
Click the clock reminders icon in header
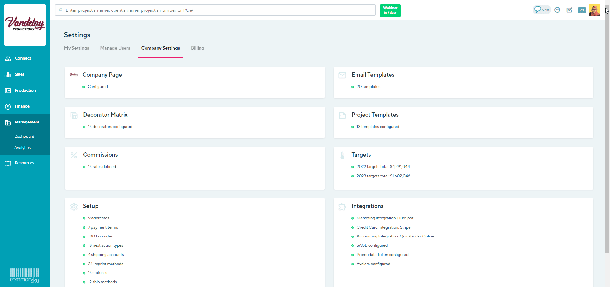[557, 10]
